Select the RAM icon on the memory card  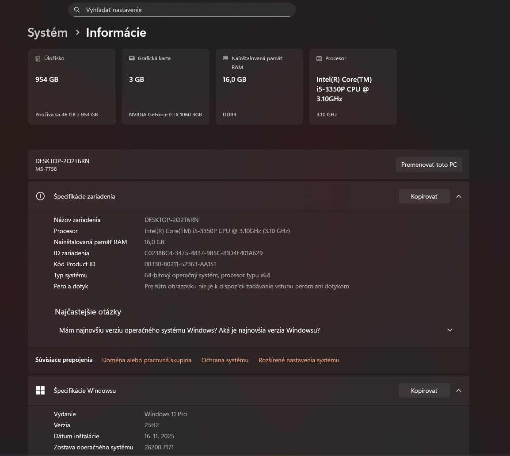click(x=226, y=58)
